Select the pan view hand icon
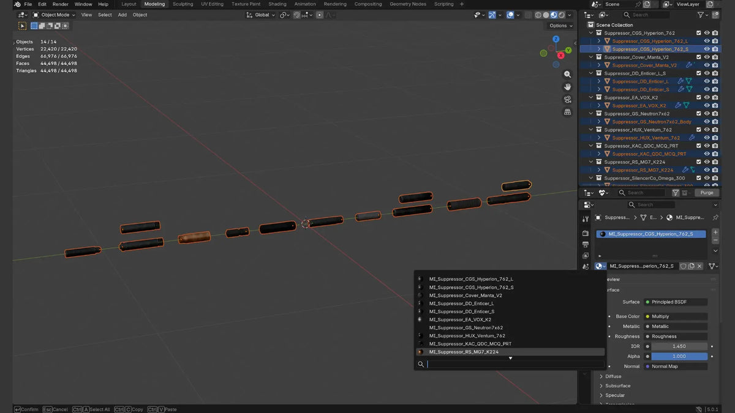 (568, 87)
